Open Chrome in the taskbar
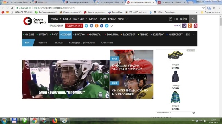Image resolution: width=222 pixels, height=124 pixels. (x=34, y=121)
